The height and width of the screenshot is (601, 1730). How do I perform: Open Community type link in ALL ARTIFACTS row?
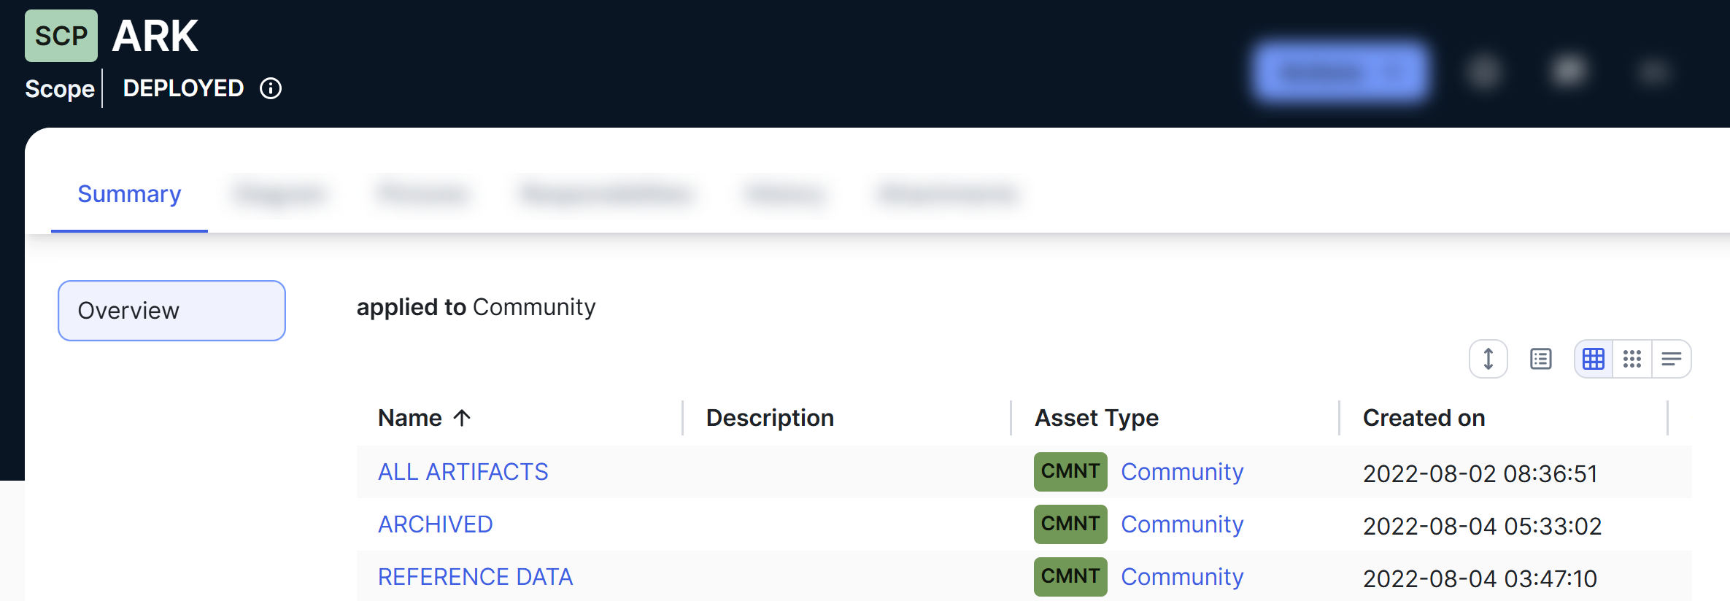[1182, 472]
